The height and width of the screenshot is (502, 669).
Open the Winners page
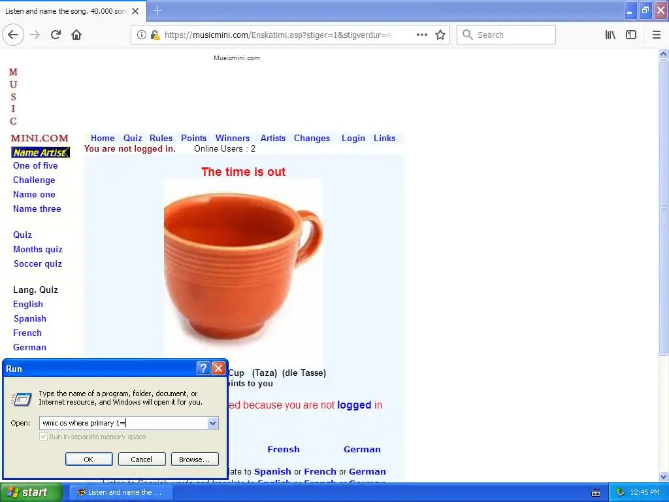click(x=233, y=139)
